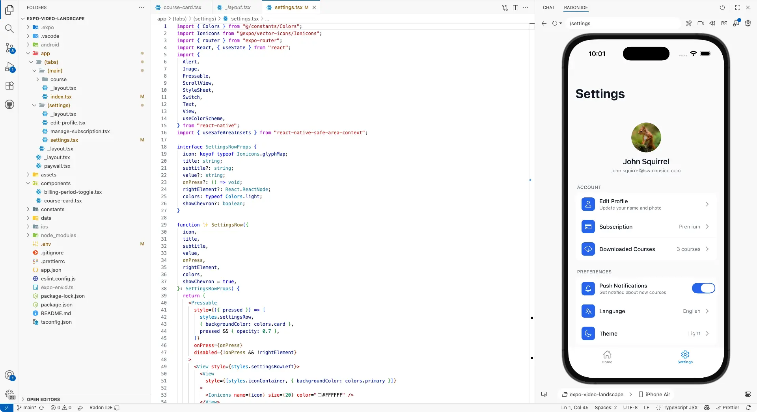Open the reload options dropdown arrow
The width and height of the screenshot is (757, 412).
561,23
